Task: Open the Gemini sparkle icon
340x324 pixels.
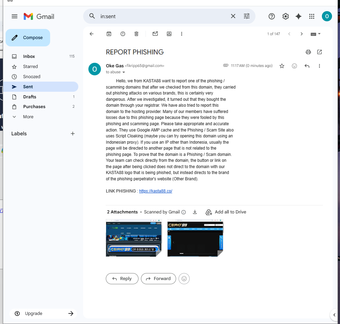Action: point(299,16)
